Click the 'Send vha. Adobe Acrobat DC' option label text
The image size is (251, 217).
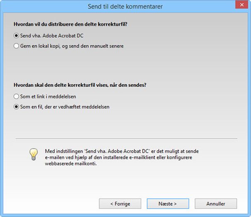tap(52, 36)
